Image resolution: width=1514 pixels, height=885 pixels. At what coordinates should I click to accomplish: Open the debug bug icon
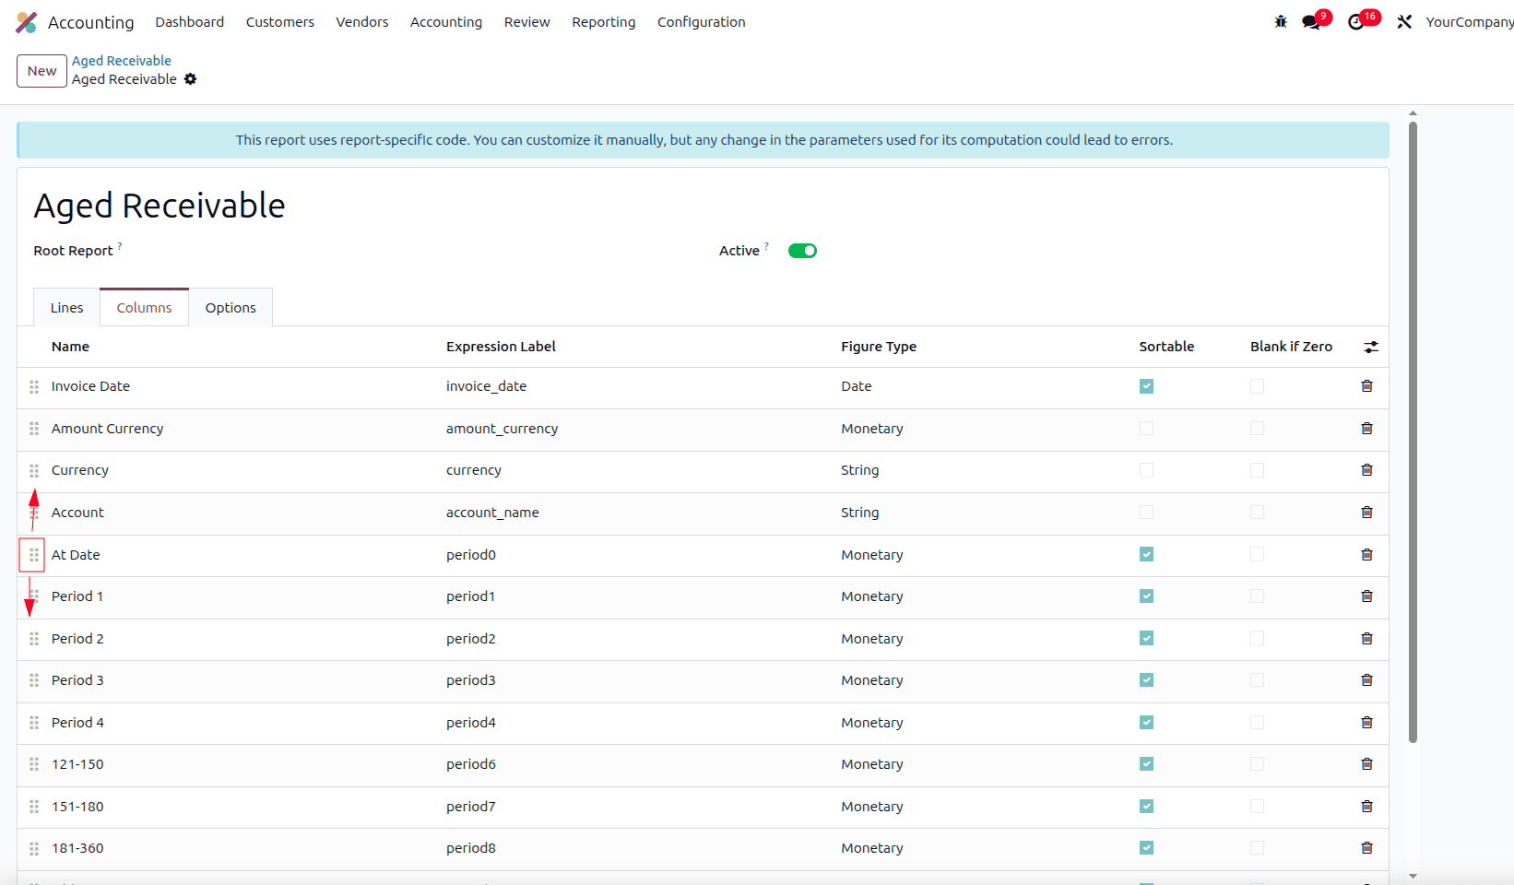(x=1281, y=21)
